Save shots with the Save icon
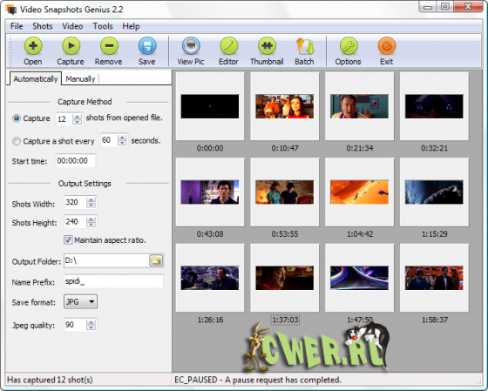Screen dimensions: 488x391 pyautogui.click(x=147, y=46)
